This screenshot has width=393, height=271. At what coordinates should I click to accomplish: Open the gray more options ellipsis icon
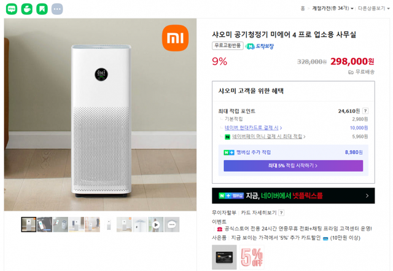[57, 9]
